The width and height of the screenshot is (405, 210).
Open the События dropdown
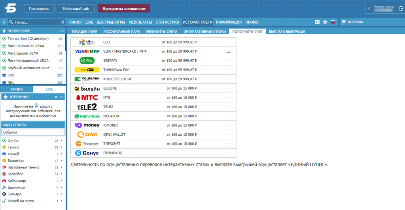(33, 132)
